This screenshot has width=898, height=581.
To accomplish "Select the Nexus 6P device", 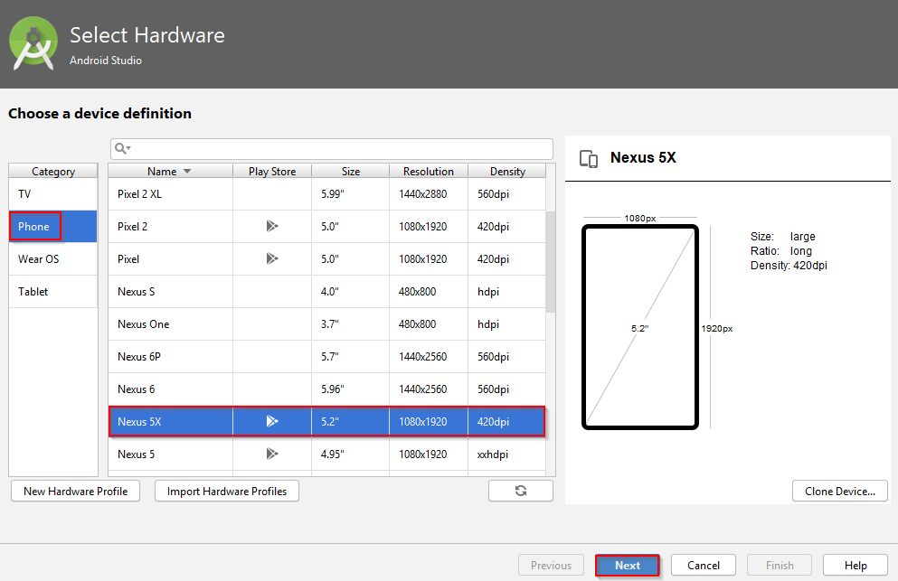I will 326,357.
